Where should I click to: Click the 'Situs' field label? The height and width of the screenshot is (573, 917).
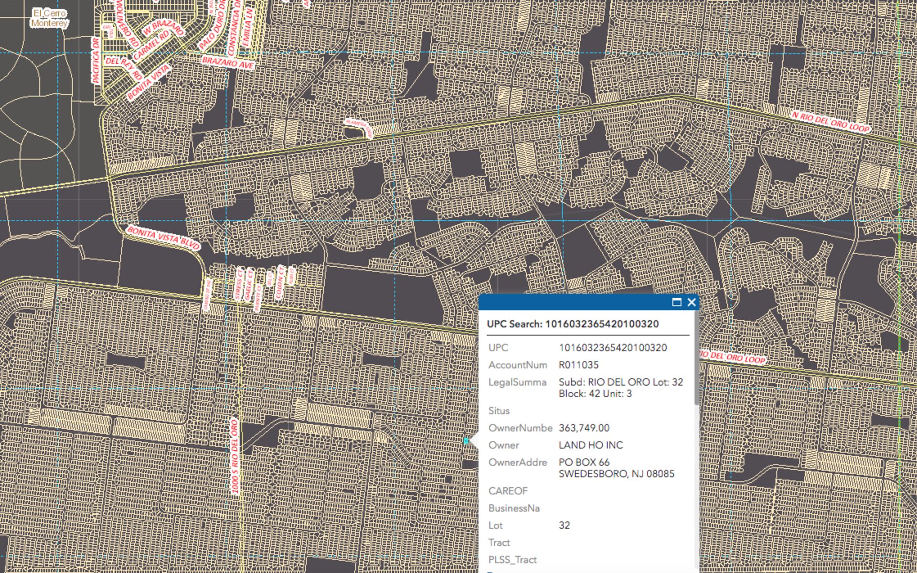click(499, 411)
